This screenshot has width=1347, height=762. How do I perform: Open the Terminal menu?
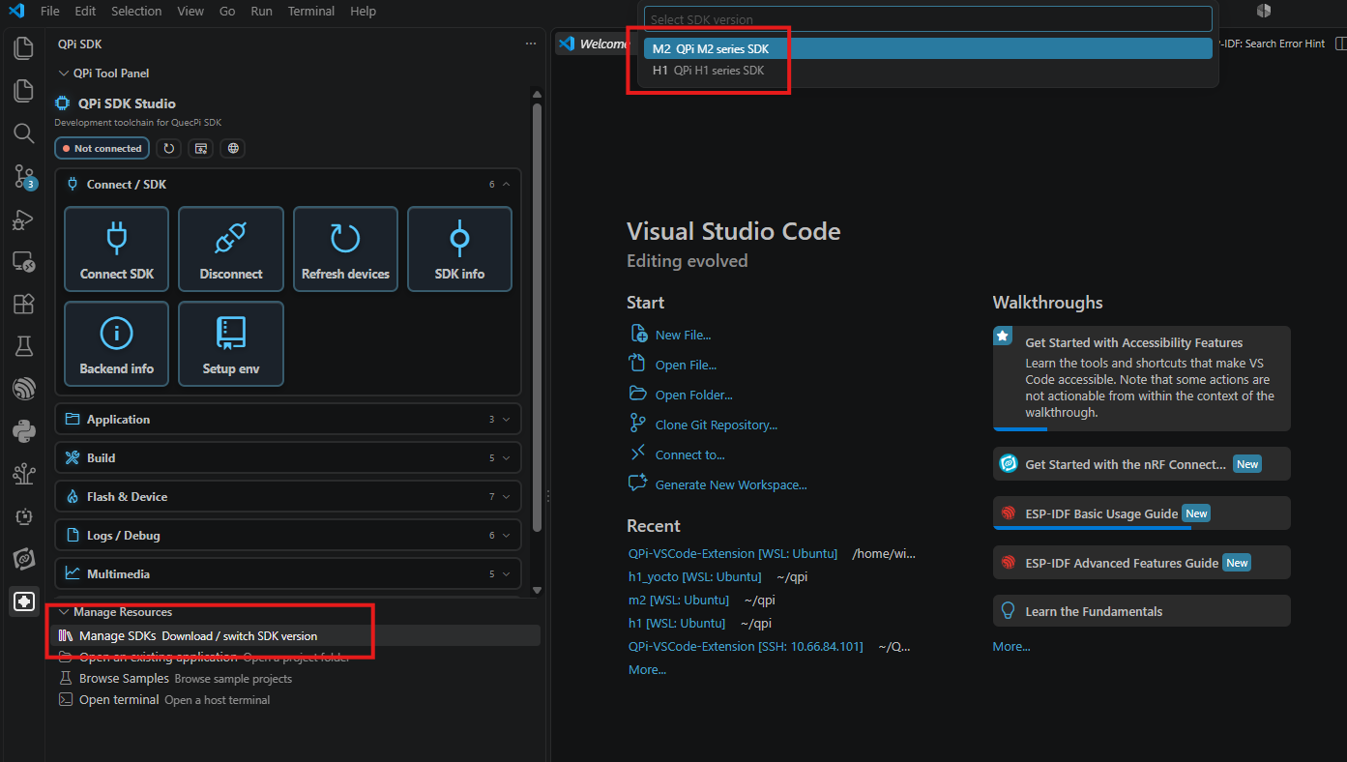[x=311, y=12]
